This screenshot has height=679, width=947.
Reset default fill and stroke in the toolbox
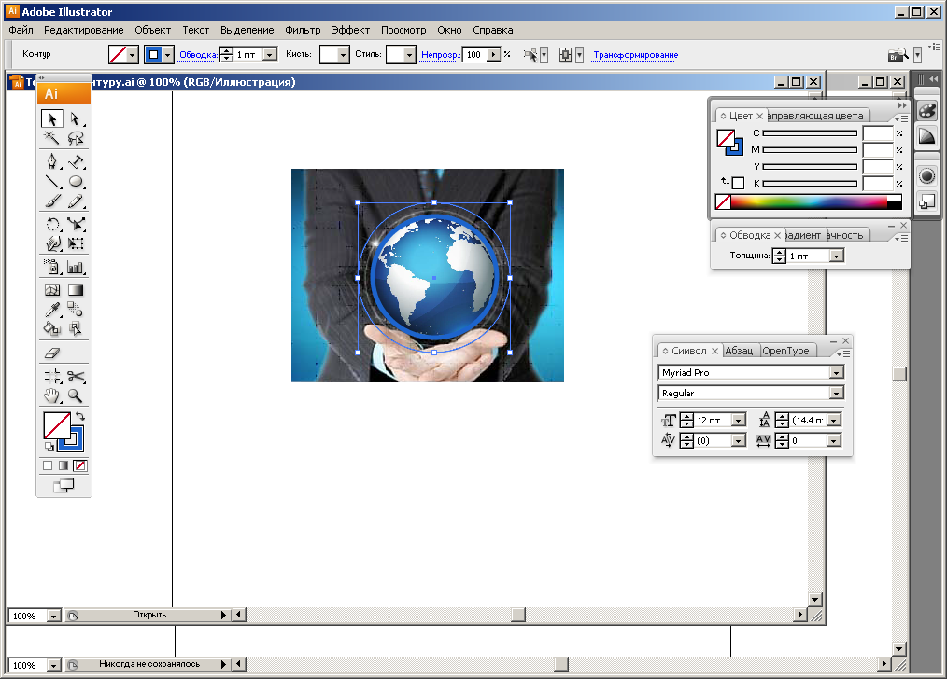(x=49, y=447)
